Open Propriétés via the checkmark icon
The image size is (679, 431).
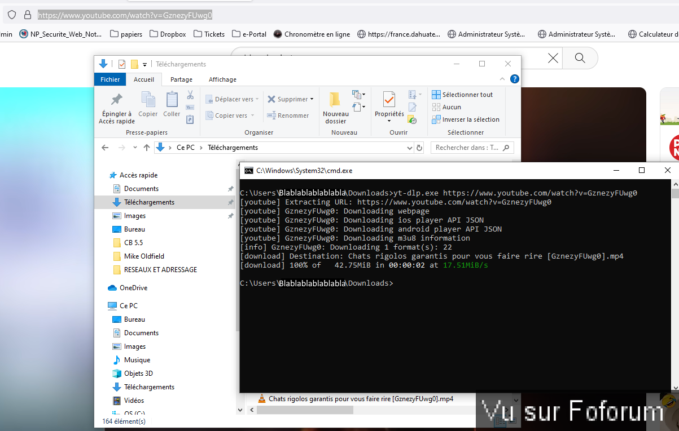point(389,100)
